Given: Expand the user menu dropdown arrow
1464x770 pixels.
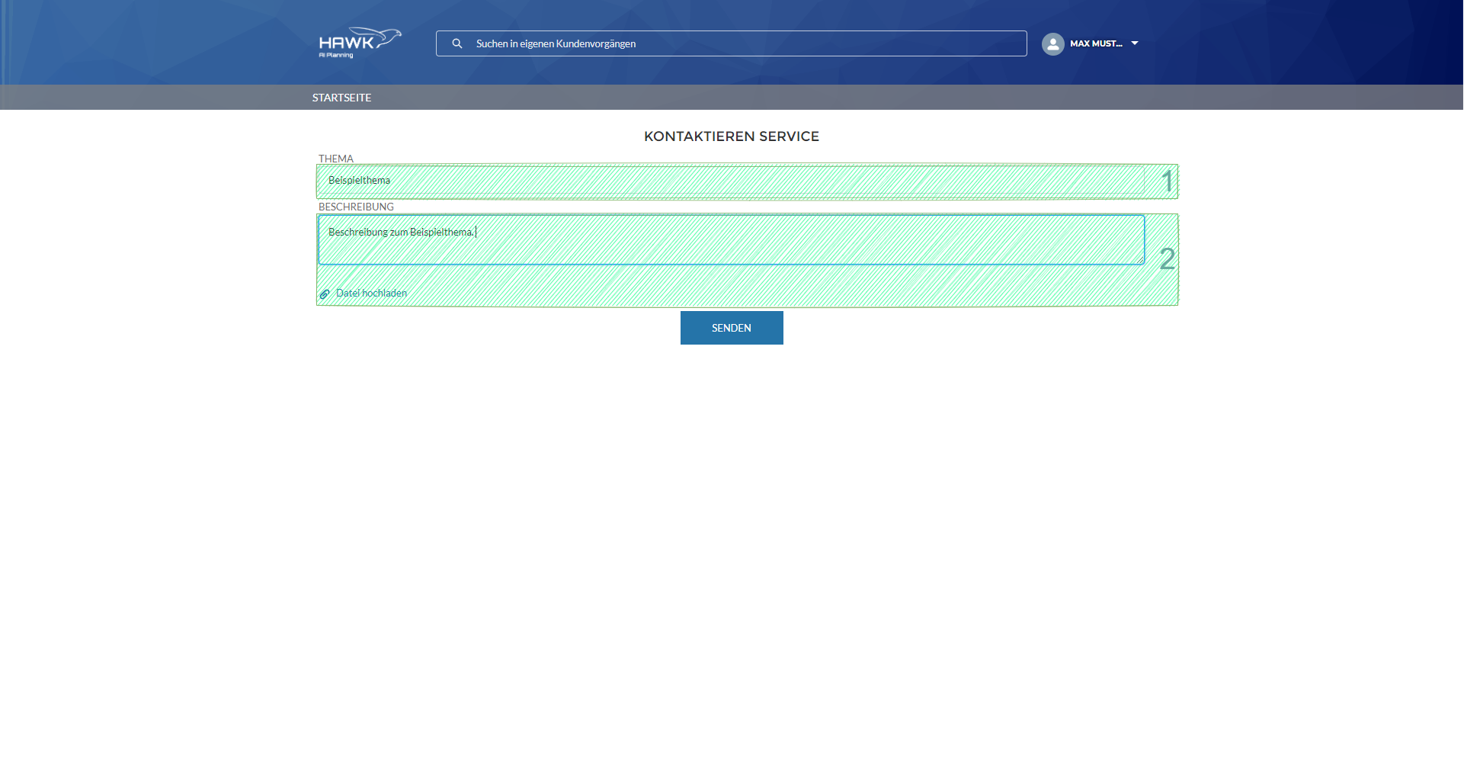Looking at the screenshot, I should pyautogui.click(x=1135, y=43).
